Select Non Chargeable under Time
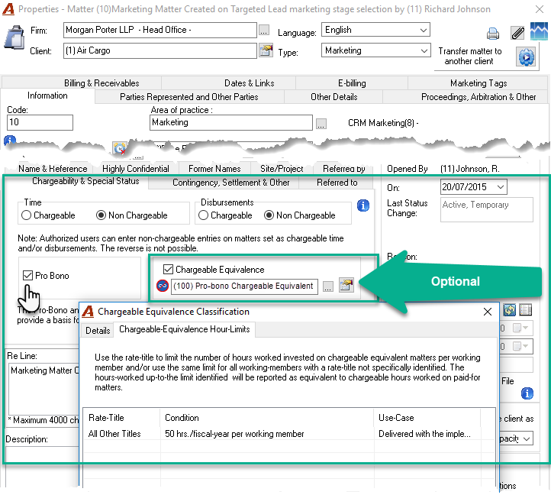 tap(132, 215)
